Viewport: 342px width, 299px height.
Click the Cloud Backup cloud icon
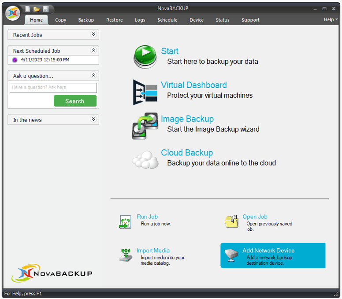click(145, 159)
